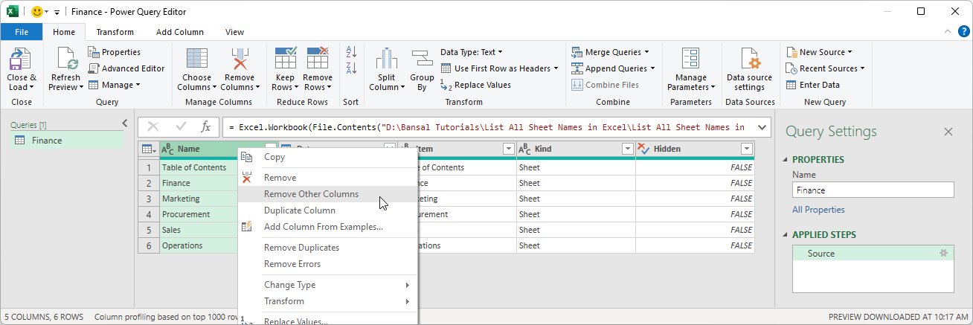Select the Source applied step
This screenshot has height=325, width=973.
[x=873, y=254]
